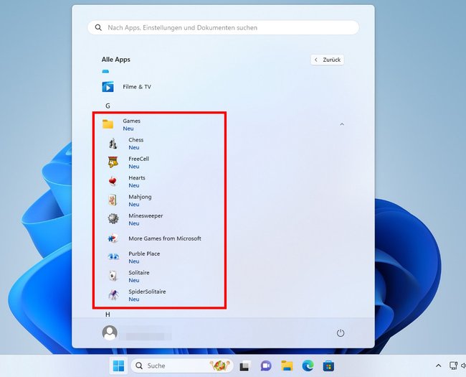466x377 pixels.
Task: Open the Filme & TV app icon
Action: click(x=108, y=87)
